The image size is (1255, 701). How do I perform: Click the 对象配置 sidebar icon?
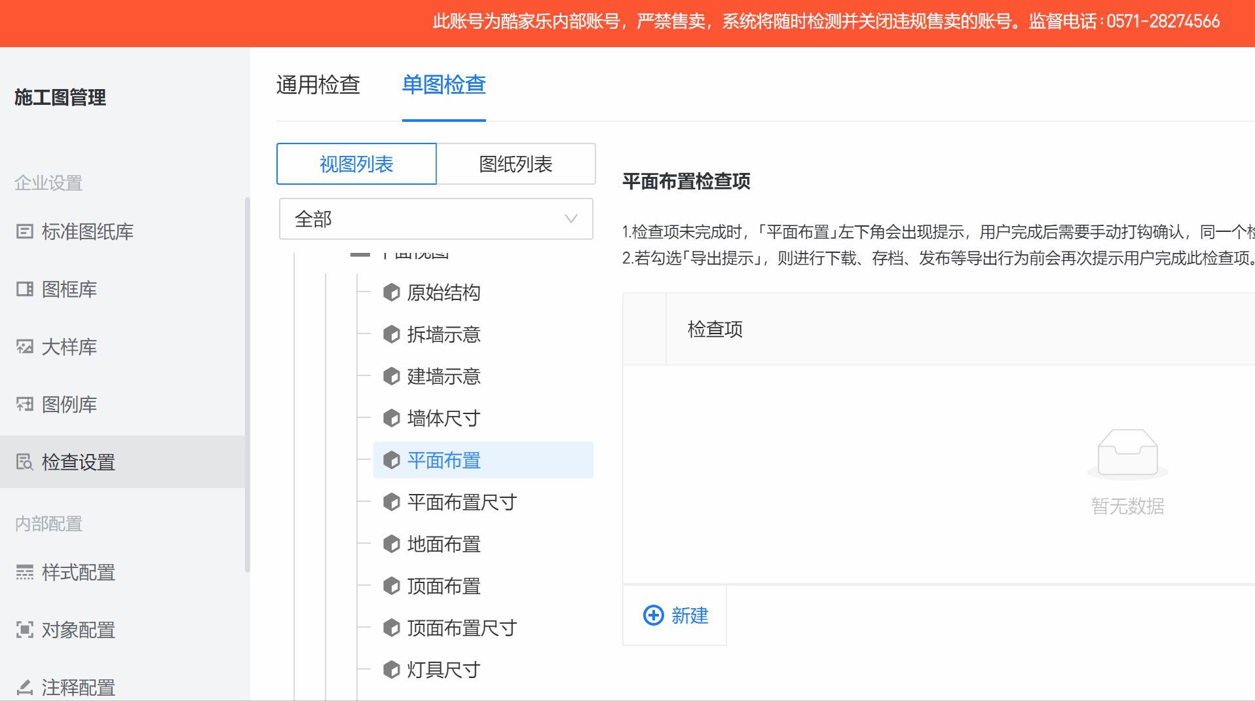click(x=25, y=630)
